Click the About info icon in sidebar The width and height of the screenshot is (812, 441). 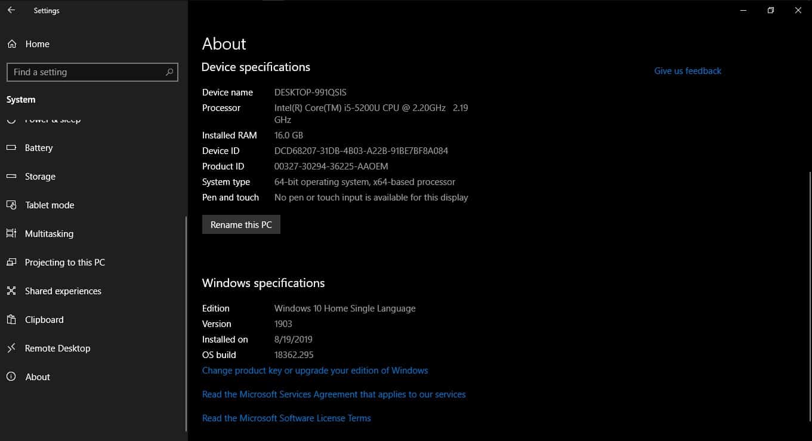[11, 377]
